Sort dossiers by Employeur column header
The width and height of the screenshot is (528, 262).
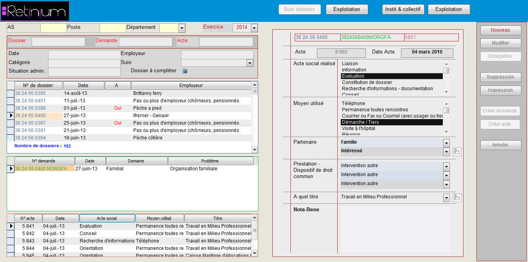[x=191, y=86]
